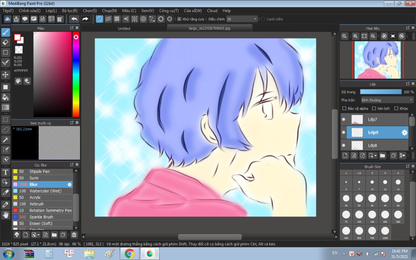Screen dimensions: 416x260
Task: Open the Lớp(L) menu
Action: pyautogui.click(x=51, y=11)
